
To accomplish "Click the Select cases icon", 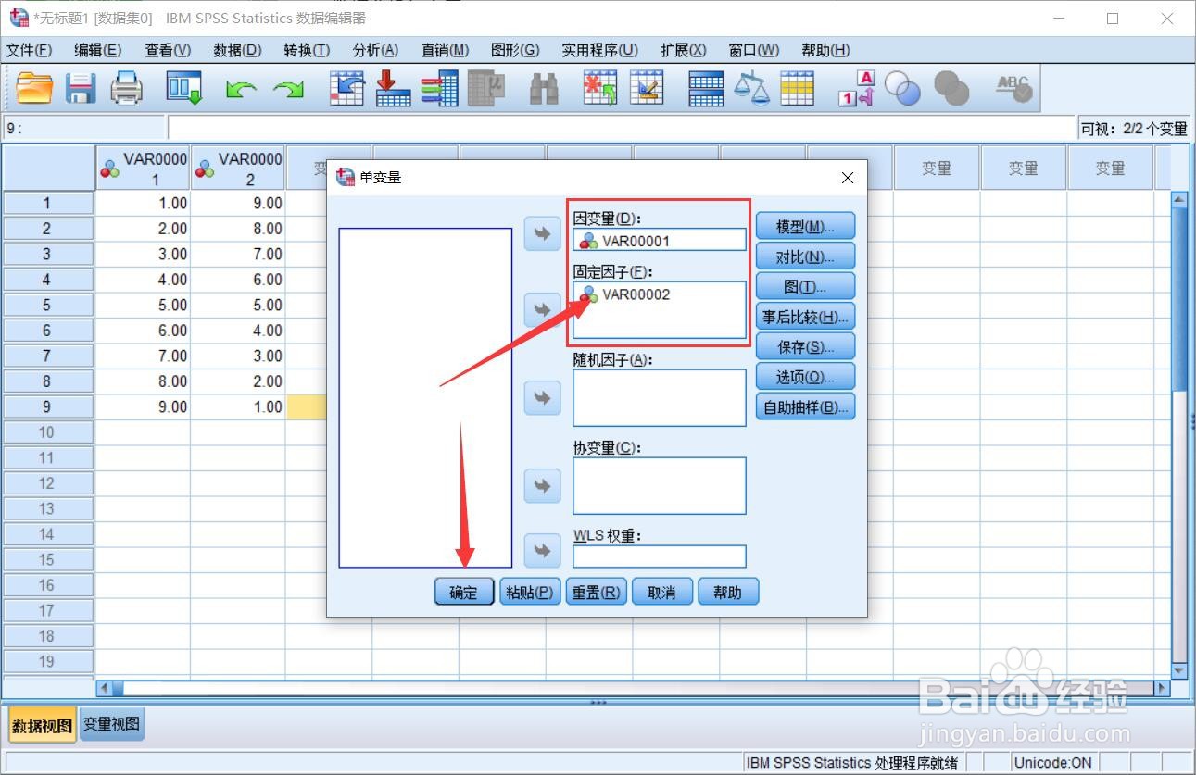I will point(797,88).
